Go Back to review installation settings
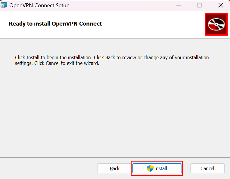Viewport: 230px width, 179px height. [x=114, y=168]
